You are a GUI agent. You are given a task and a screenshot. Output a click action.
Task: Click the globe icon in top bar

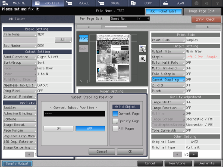pyautogui.click(x=196, y=3)
